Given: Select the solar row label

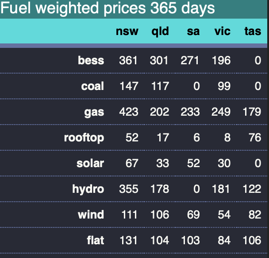Looking at the screenshot, I should (90, 163).
